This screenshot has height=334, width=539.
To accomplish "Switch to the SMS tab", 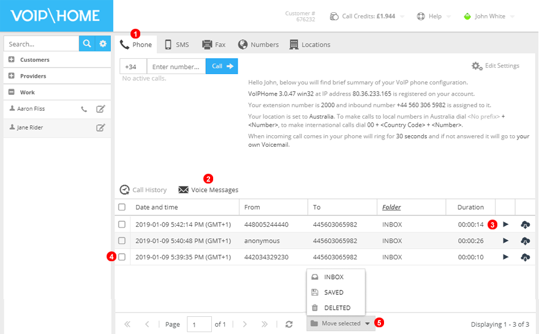I will point(176,45).
